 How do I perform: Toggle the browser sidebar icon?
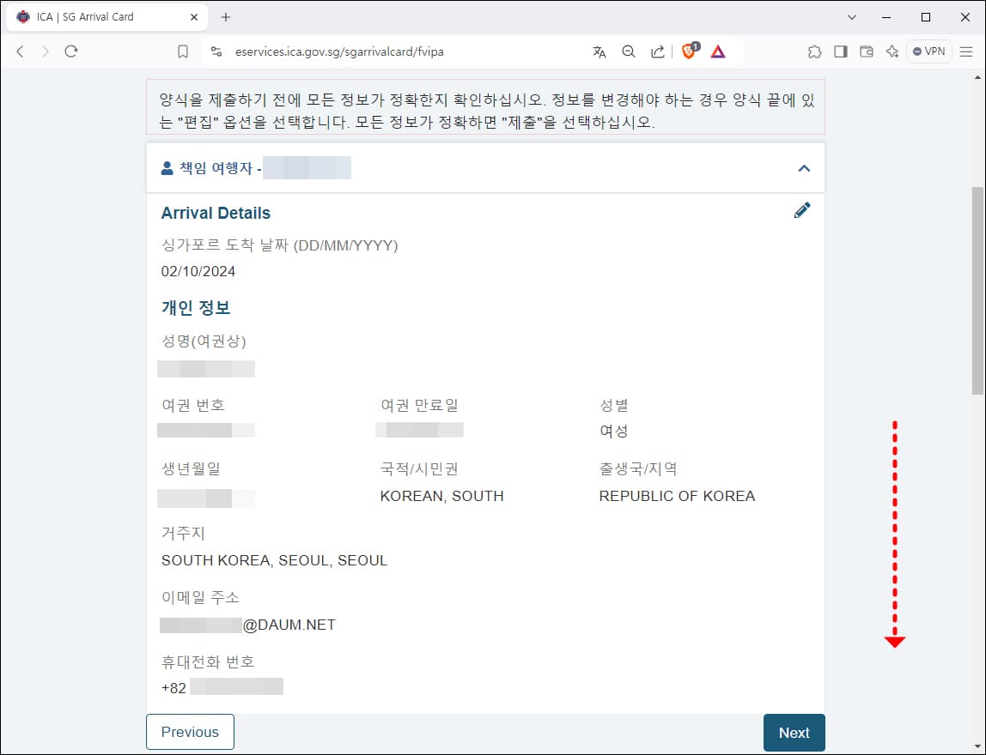[840, 51]
